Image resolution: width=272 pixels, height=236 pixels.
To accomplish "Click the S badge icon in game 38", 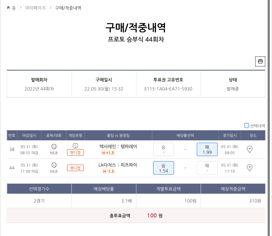I will click(x=75, y=146).
